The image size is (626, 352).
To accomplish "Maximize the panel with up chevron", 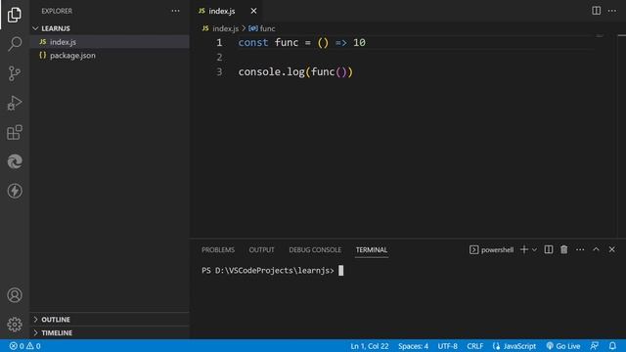I will [596, 249].
